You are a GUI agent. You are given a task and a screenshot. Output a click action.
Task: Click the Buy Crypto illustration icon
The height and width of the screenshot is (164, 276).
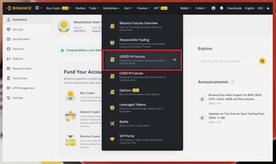coord(70,96)
